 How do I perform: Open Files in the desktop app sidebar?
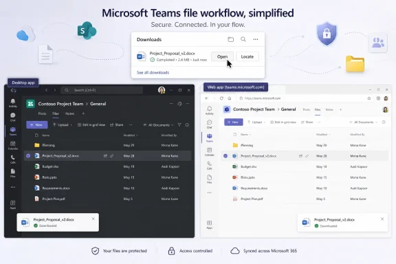coord(13,173)
